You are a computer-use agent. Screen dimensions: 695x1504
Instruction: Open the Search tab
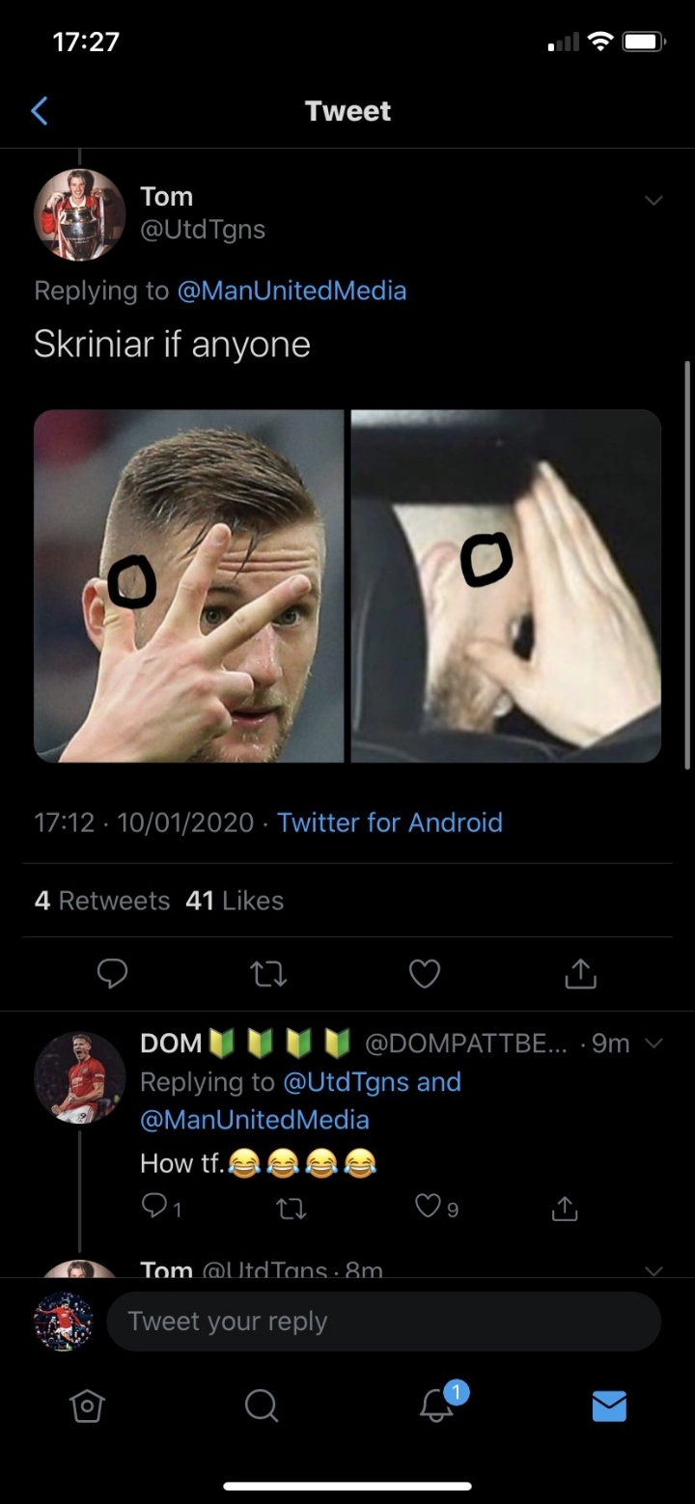pos(261,1407)
